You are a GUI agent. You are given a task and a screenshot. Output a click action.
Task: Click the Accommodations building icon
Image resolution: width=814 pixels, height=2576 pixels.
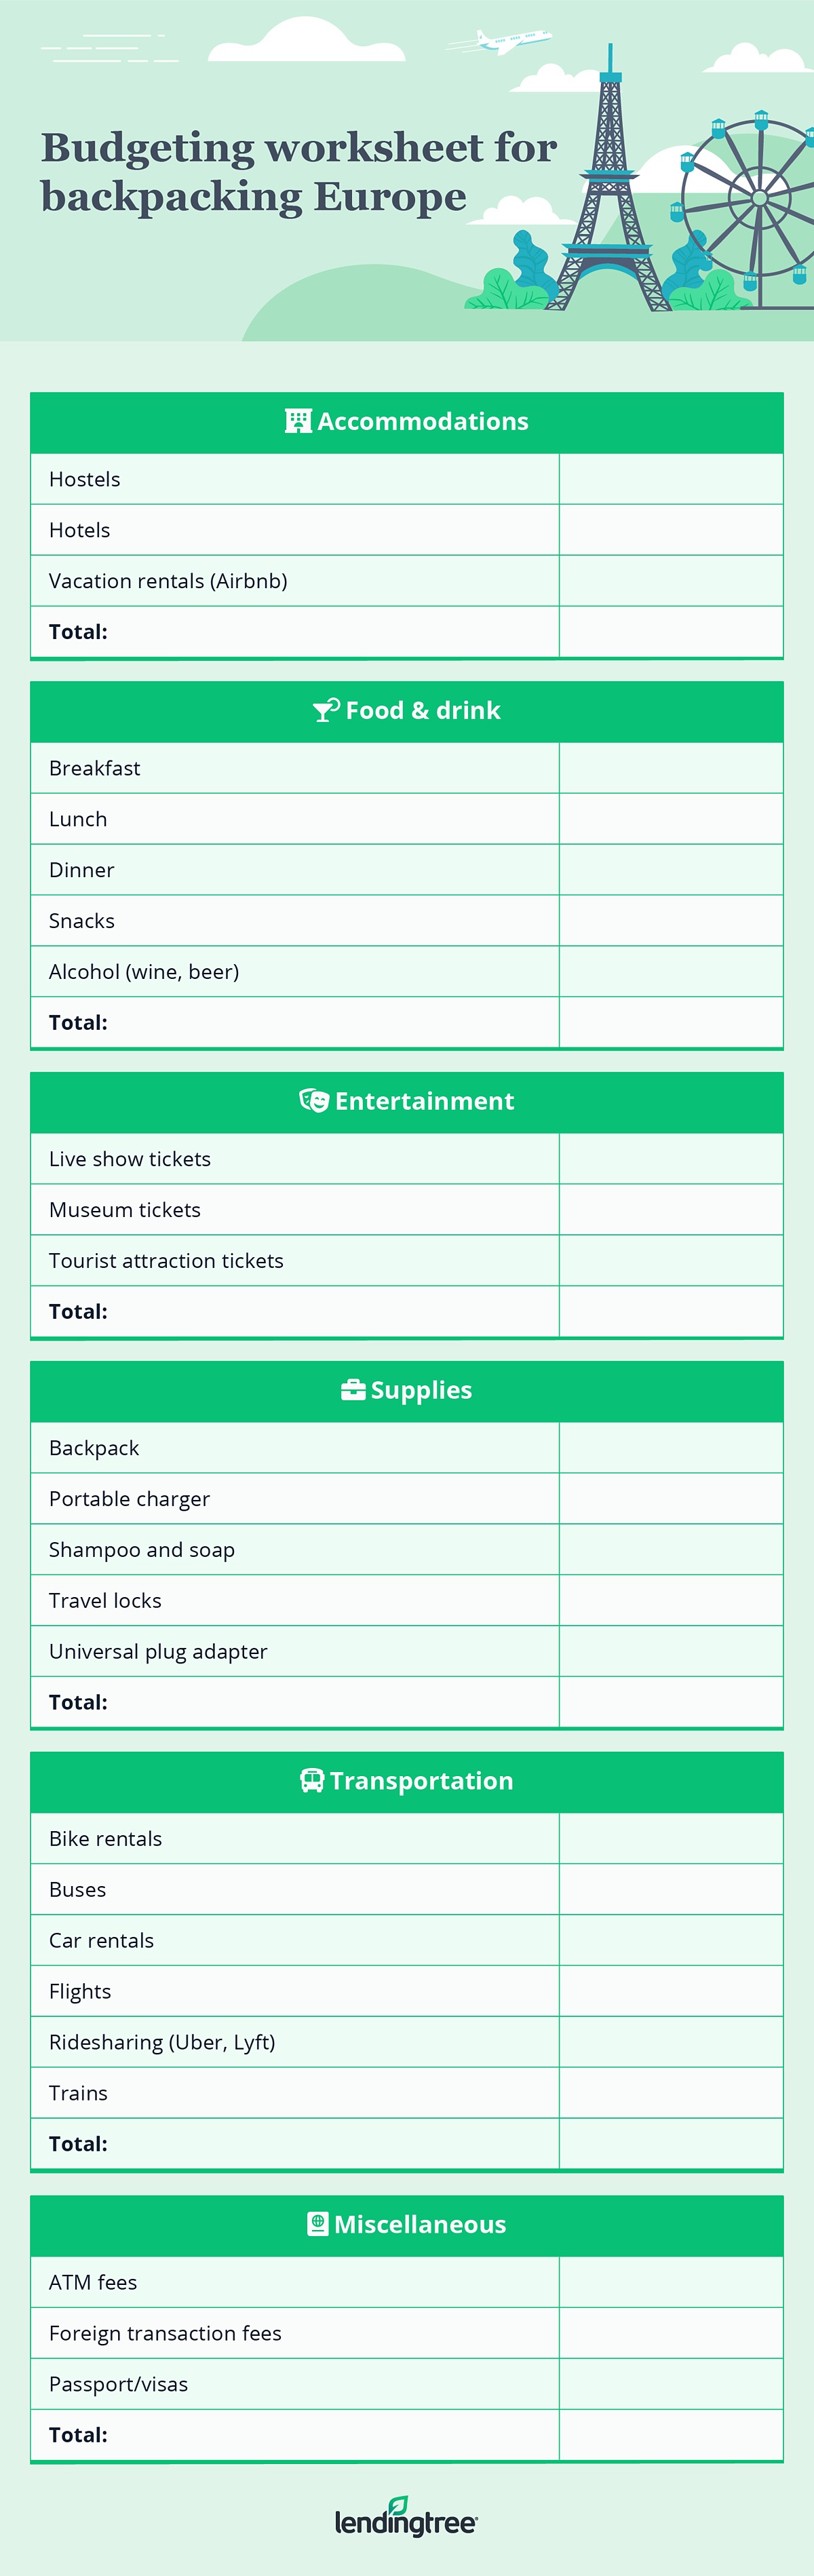298,421
